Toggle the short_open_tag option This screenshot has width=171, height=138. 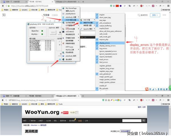tap(110, 17)
